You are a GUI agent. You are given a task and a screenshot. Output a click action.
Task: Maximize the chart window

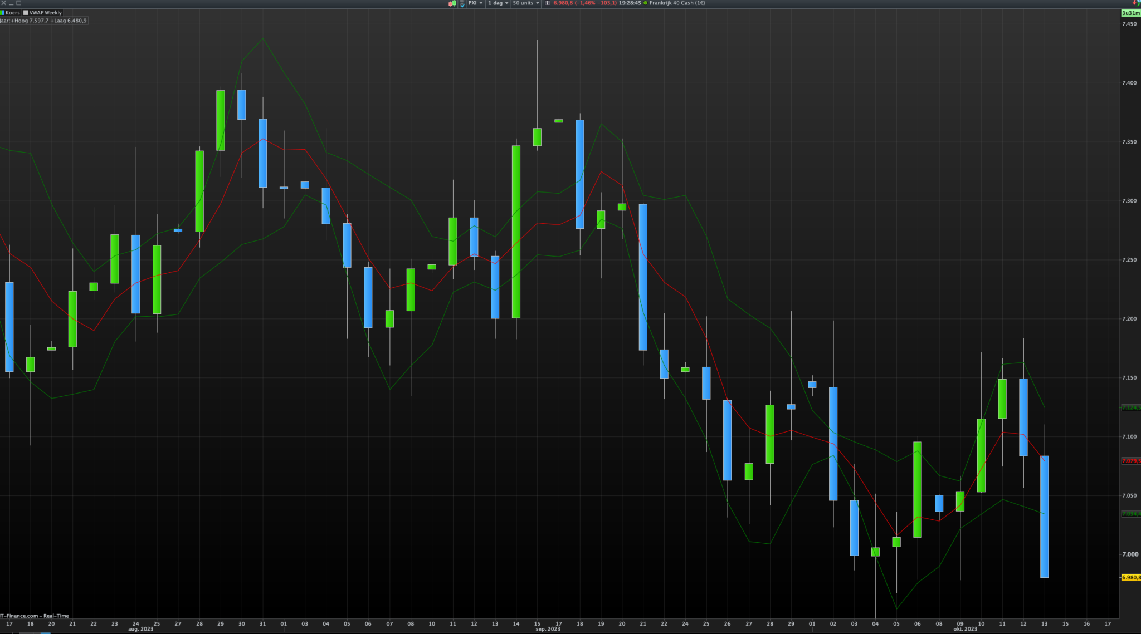click(x=19, y=3)
